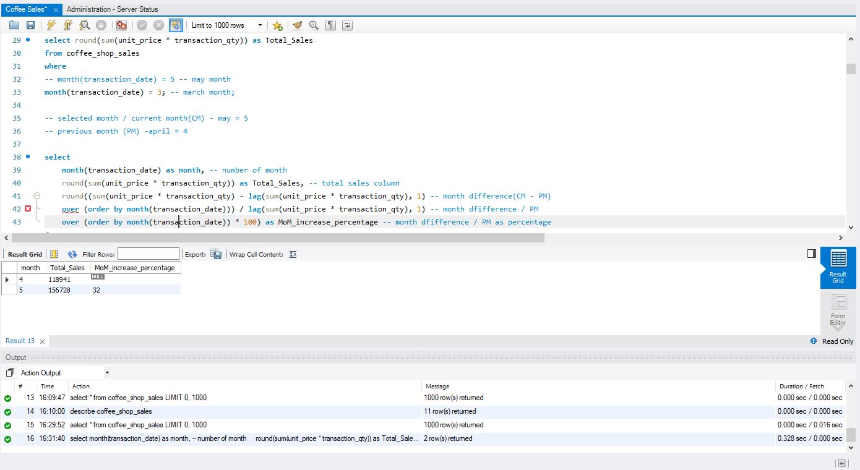Switch to Administration - Server Status tab
Viewport: 860px width, 470px height.
point(112,9)
